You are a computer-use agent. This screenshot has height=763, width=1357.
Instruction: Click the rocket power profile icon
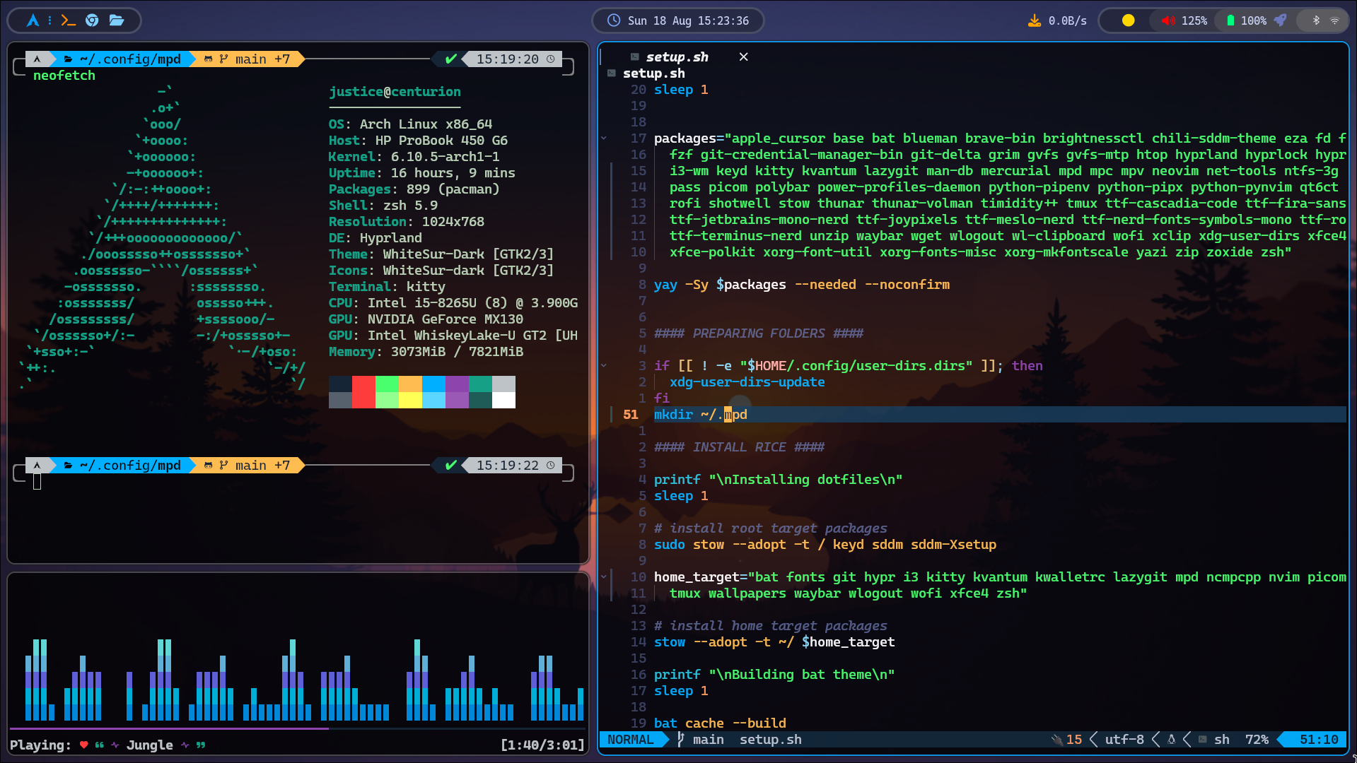[1280, 20]
